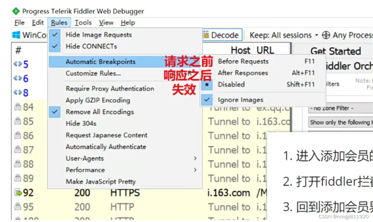Click the Any Process crosshair icon
The width and height of the screenshot is (373, 222).
pos(326,35)
